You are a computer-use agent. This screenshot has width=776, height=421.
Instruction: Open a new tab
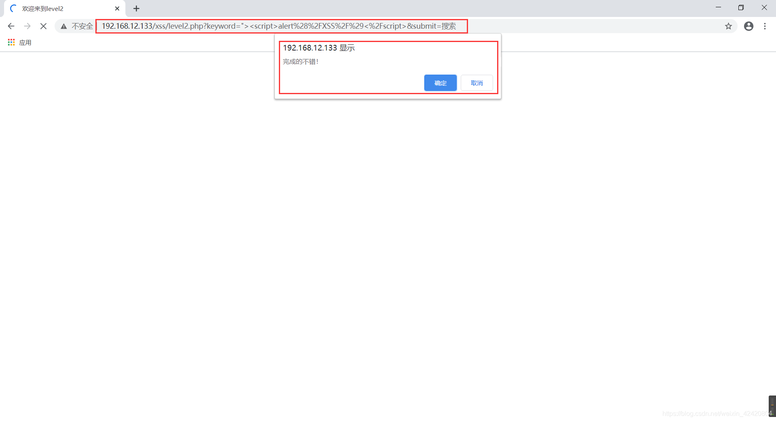tap(136, 8)
